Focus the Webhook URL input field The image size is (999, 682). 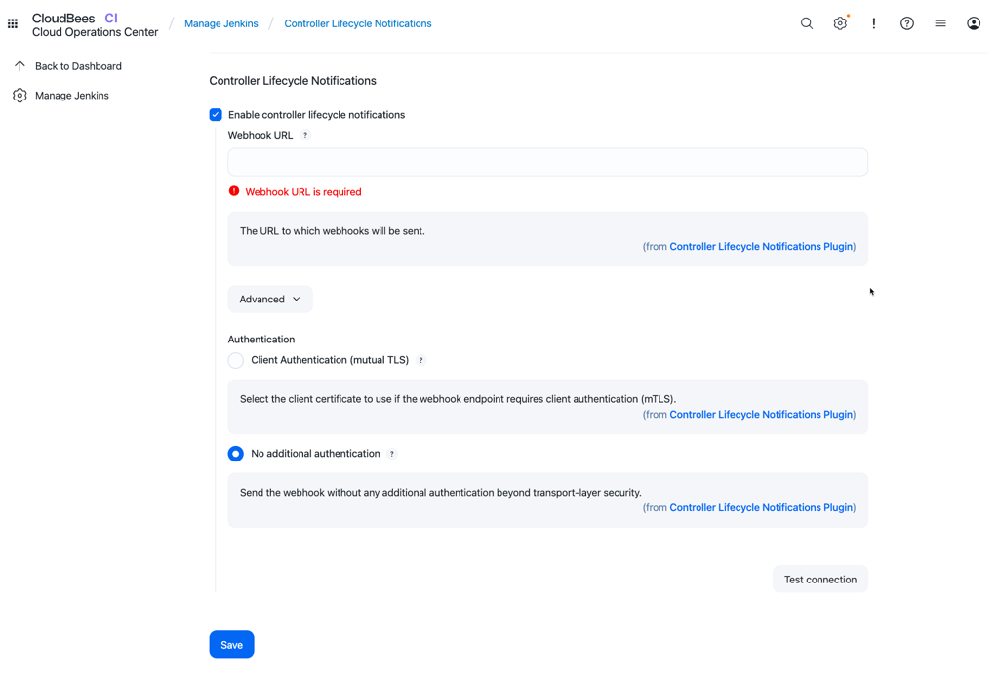[548, 162]
